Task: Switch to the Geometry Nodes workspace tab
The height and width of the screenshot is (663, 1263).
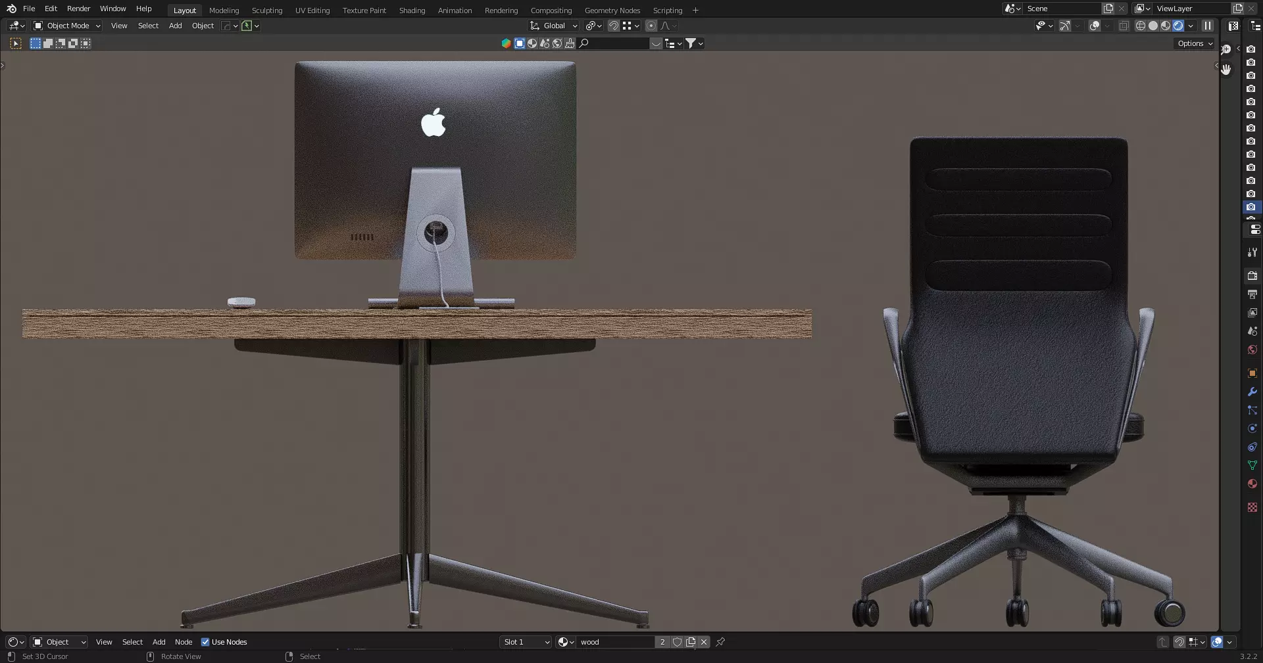Action: coord(612,11)
